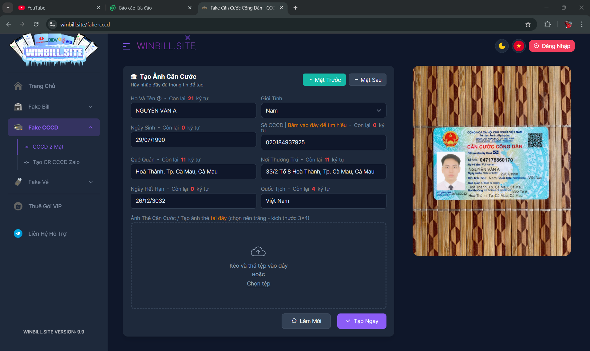Select the Mặt Sau tab
This screenshot has height=351, width=590.
coord(368,80)
